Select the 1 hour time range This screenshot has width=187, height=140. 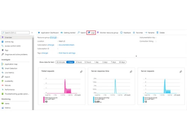[x=70, y=62]
